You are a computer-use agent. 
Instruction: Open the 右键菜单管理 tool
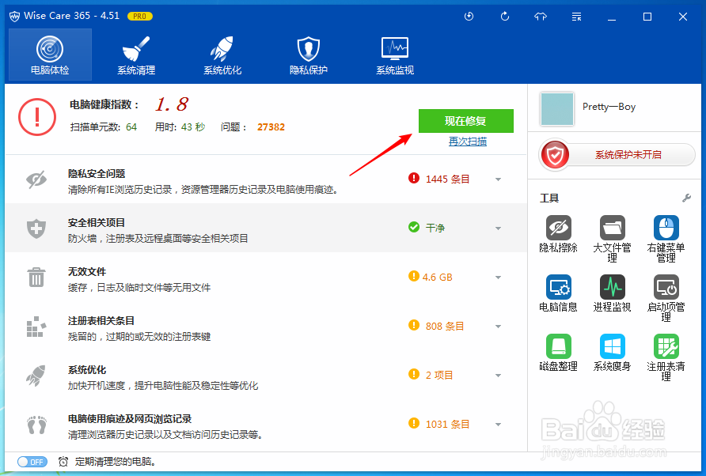pos(666,239)
